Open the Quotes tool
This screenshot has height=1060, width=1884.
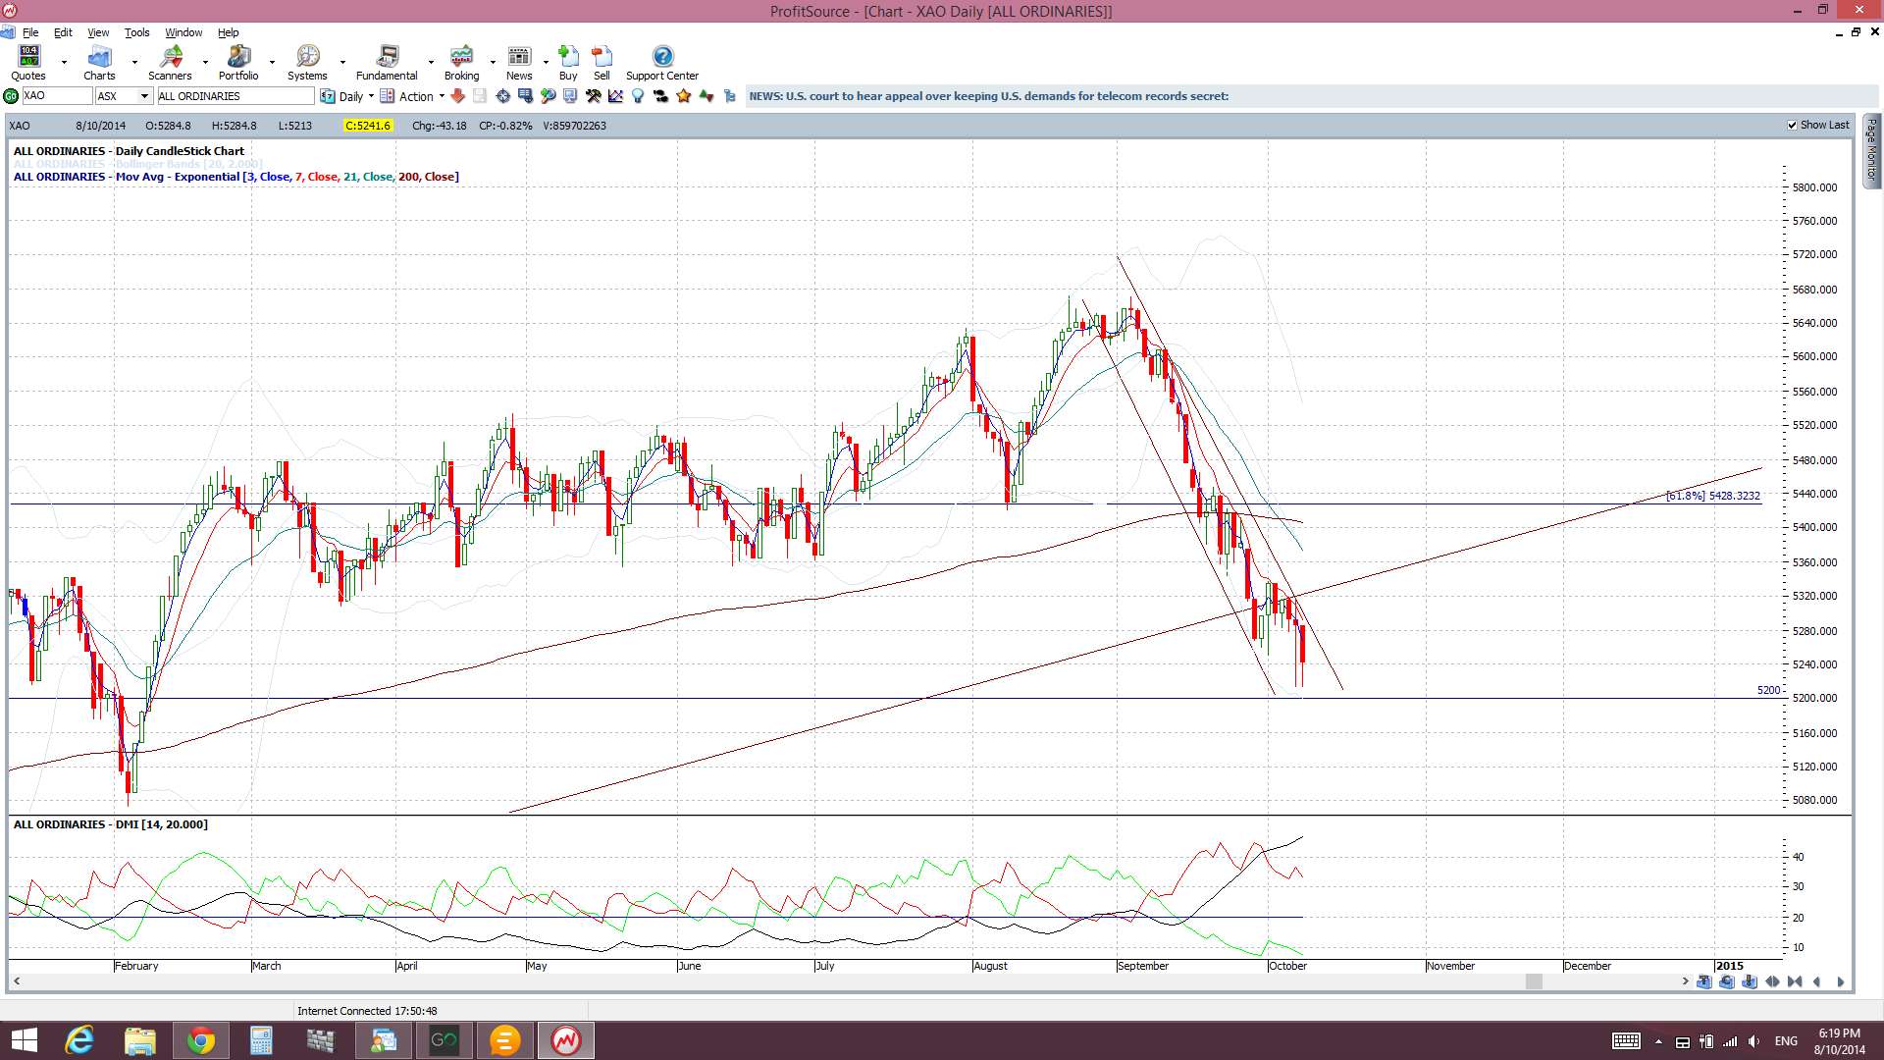coord(28,63)
